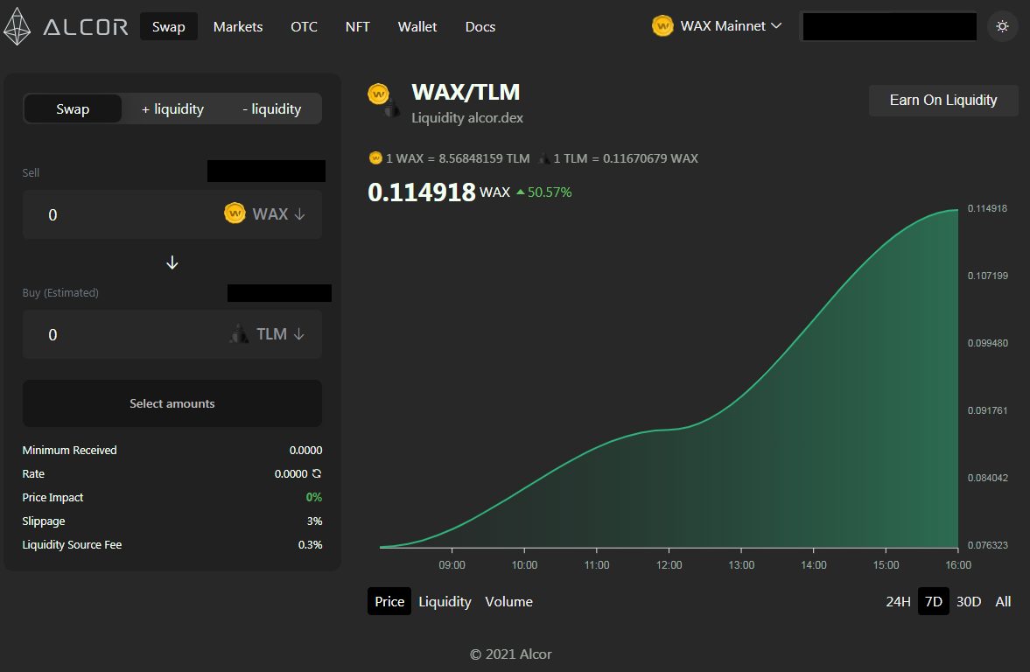Open the NFT section
1030x672 pixels.
pyautogui.click(x=357, y=27)
